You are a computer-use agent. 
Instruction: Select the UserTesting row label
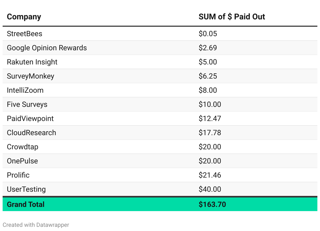point(26,189)
